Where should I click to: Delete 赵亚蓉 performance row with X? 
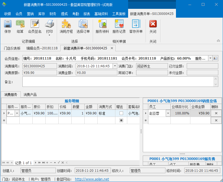(x=216, y=113)
